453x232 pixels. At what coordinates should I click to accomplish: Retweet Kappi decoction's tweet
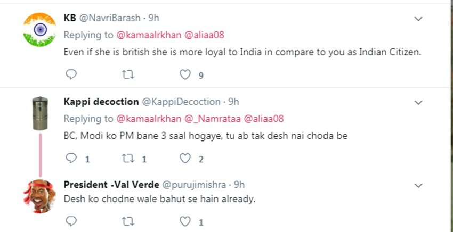click(x=128, y=158)
